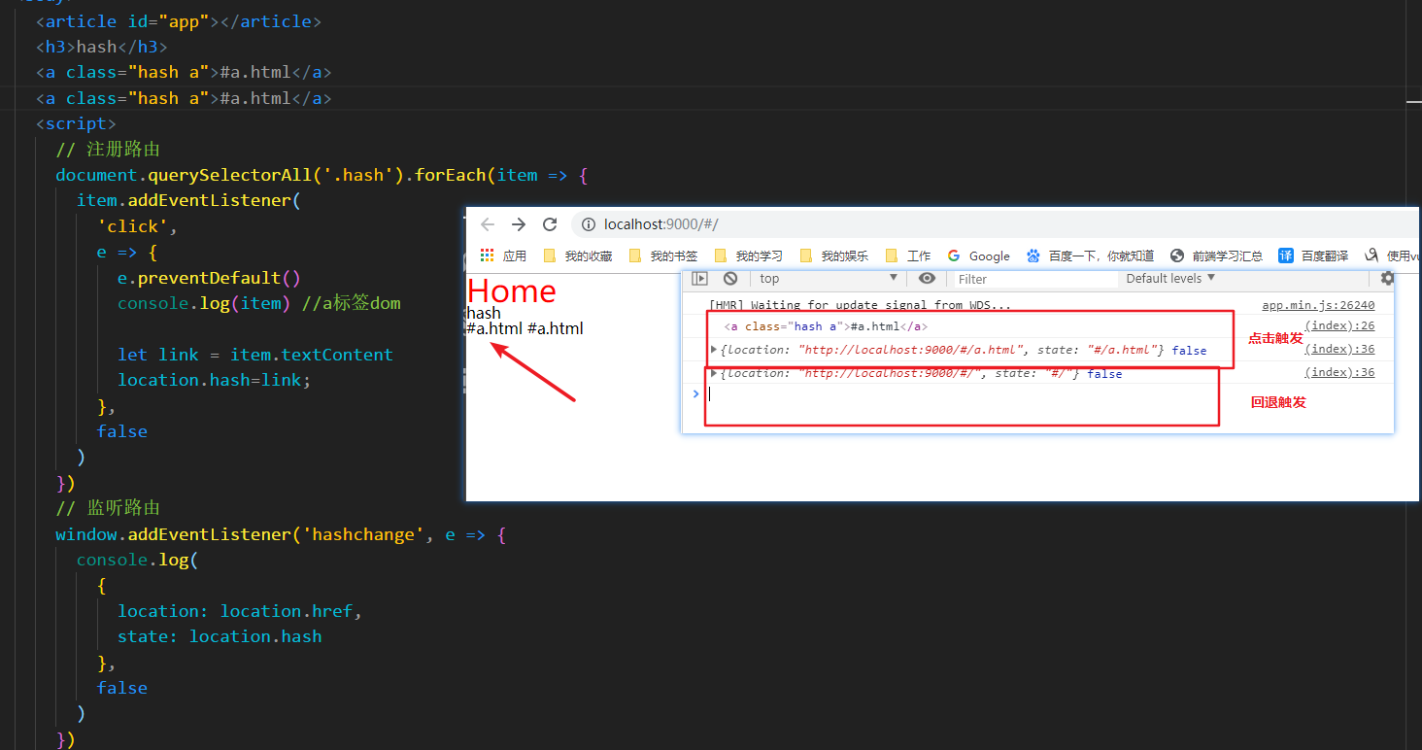Click the red Home heading
Image resolution: width=1422 pixels, height=750 pixels.
click(x=512, y=291)
